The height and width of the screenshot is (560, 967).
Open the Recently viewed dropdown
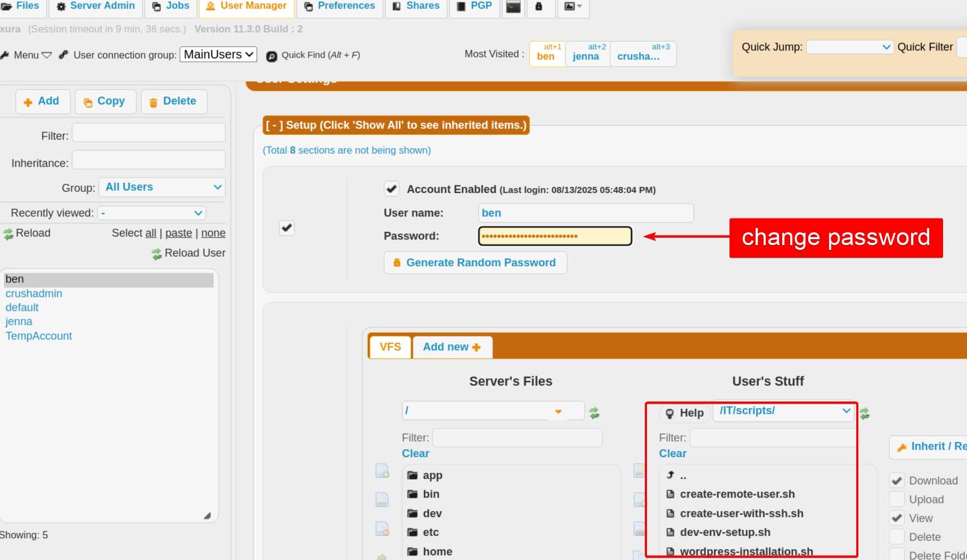151,213
